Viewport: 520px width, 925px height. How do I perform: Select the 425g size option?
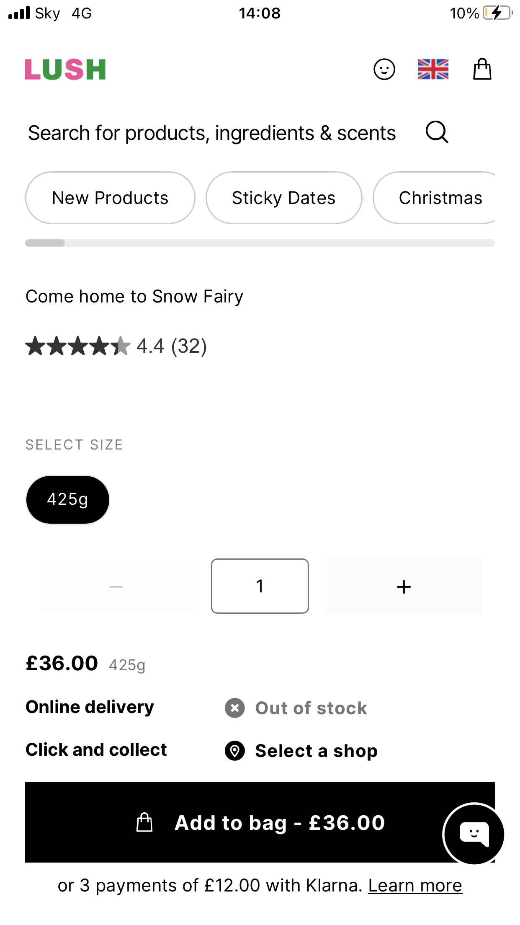68,499
